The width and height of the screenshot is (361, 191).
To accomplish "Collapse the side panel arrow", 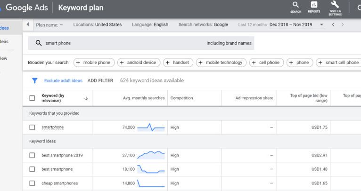I will tap(27, 24).
